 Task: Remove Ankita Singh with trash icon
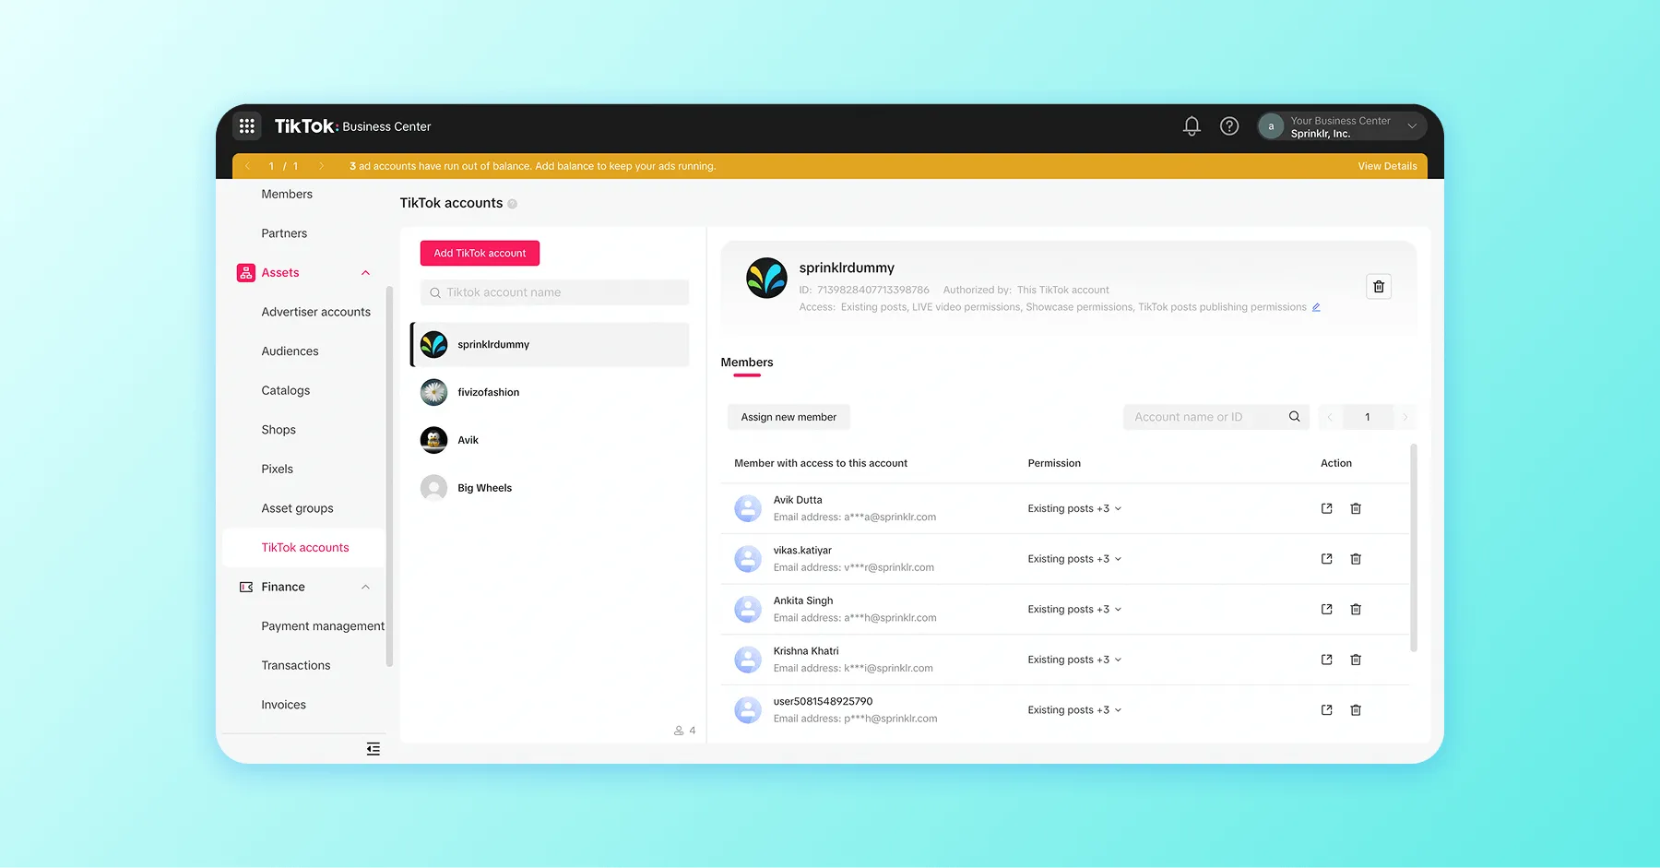(1356, 610)
